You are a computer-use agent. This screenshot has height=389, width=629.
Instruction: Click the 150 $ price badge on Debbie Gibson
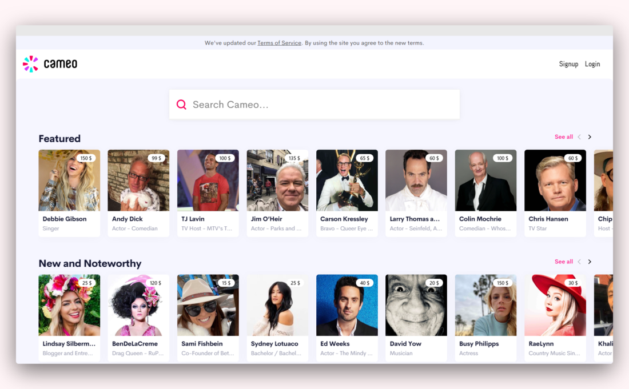86,158
